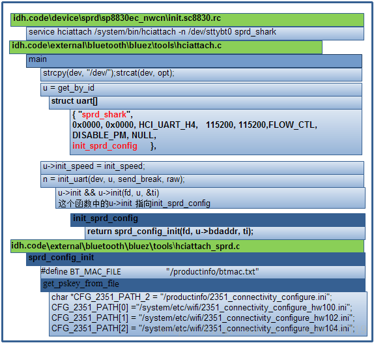
Task: Click the strcpy(dev, "/dev/") line
Action: 201,75
